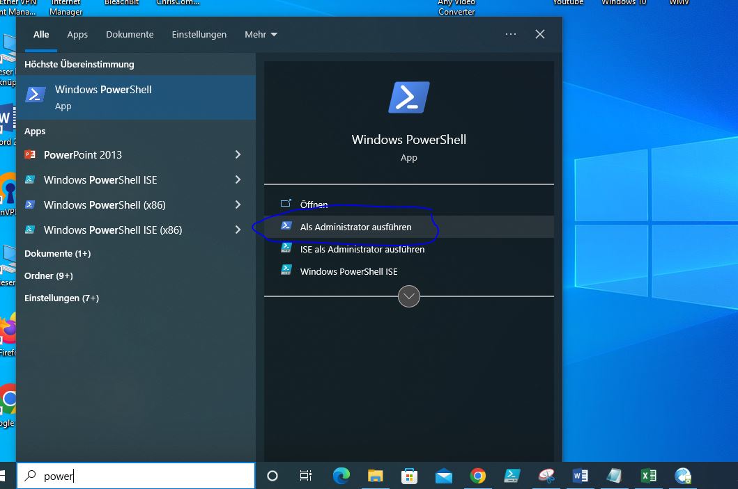Open Any Video Converter desktop shortcut
This screenshot has height=489, width=738.
point(456,7)
